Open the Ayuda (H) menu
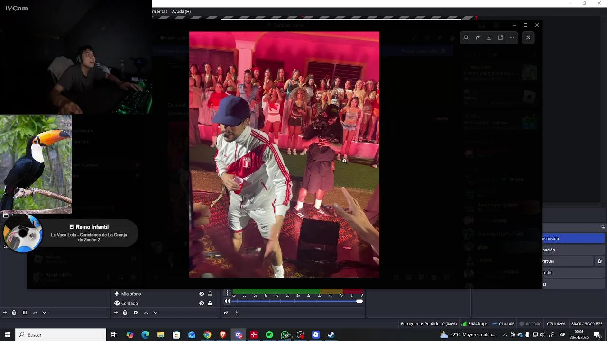The image size is (607, 341). tap(181, 11)
